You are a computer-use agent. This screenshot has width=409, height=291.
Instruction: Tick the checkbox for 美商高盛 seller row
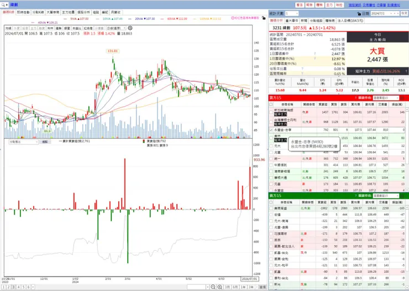271,208
